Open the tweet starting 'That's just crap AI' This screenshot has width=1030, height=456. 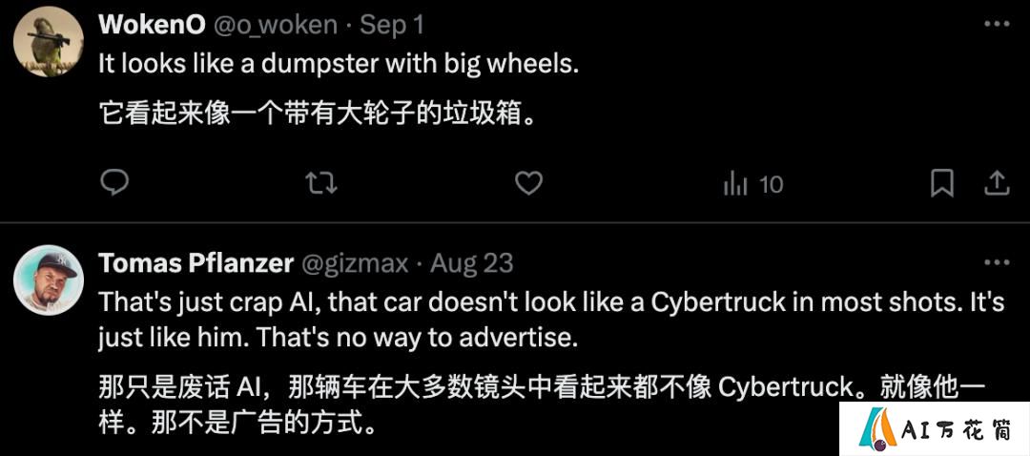(552, 320)
